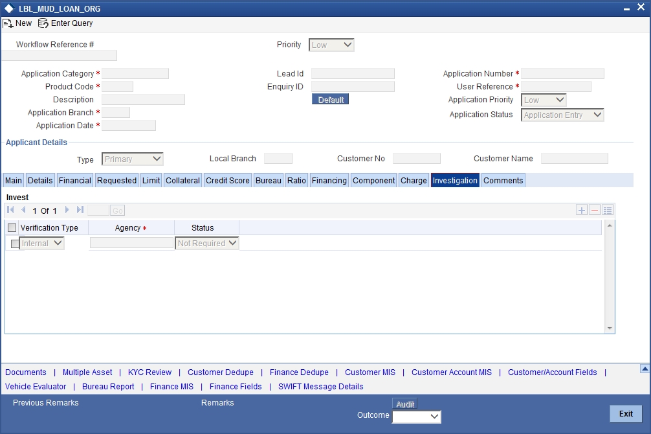This screenshot has width=651, height=434.
Task: Switch to the Main tab
Action: point(14,181)
